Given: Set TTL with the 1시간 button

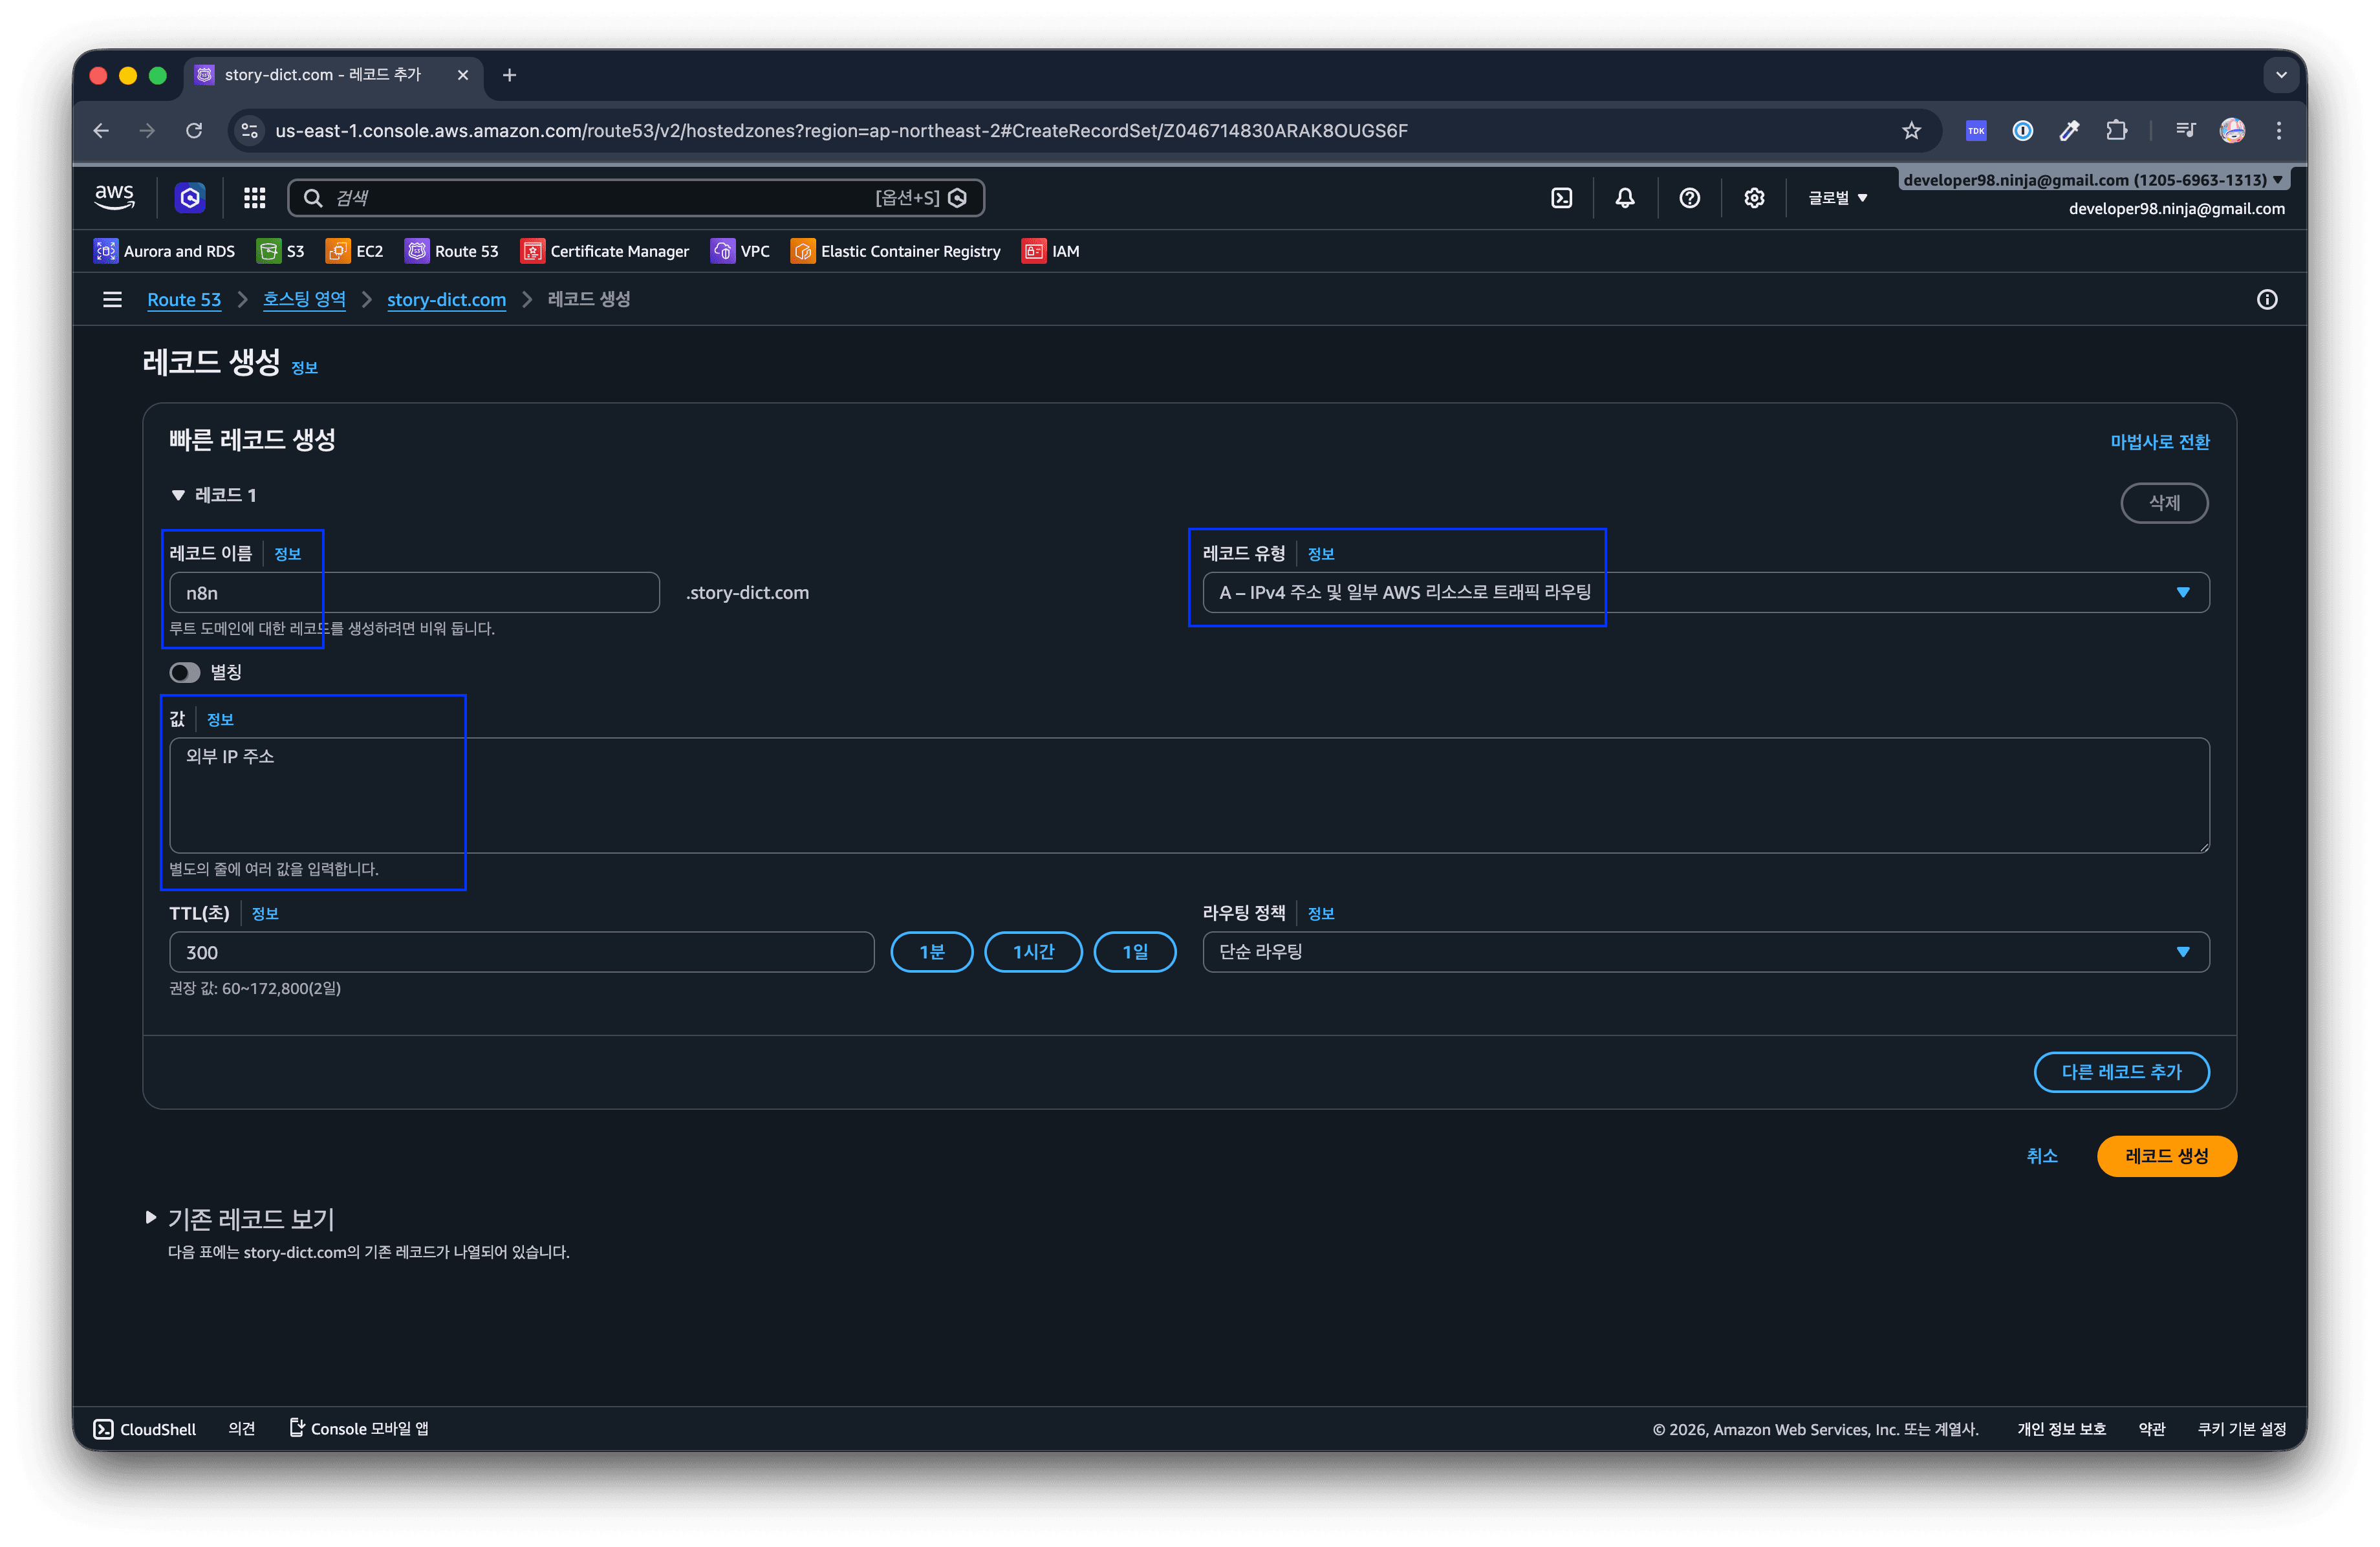Looking at the screenshot, I should coord(1033,952).
